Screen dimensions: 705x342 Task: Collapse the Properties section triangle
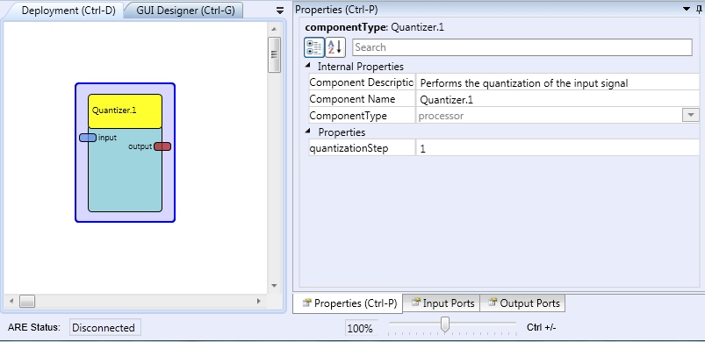pyautogui.click(x=307, y=132)
